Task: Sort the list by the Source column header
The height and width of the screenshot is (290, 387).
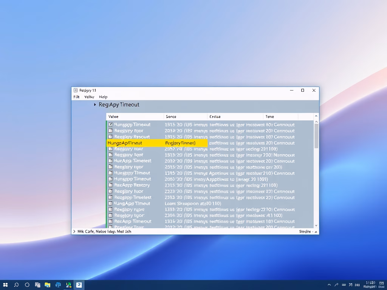Action: 171,117
